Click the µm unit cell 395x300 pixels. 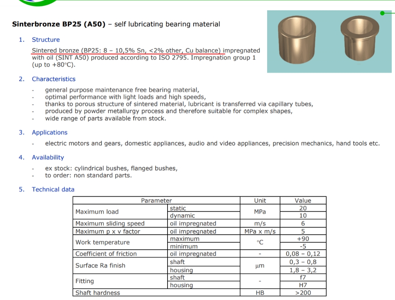260,265
